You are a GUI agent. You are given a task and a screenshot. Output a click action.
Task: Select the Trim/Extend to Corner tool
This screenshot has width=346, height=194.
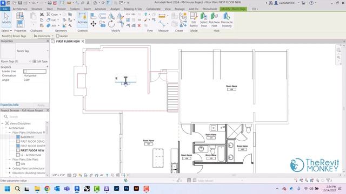point(120,24)
